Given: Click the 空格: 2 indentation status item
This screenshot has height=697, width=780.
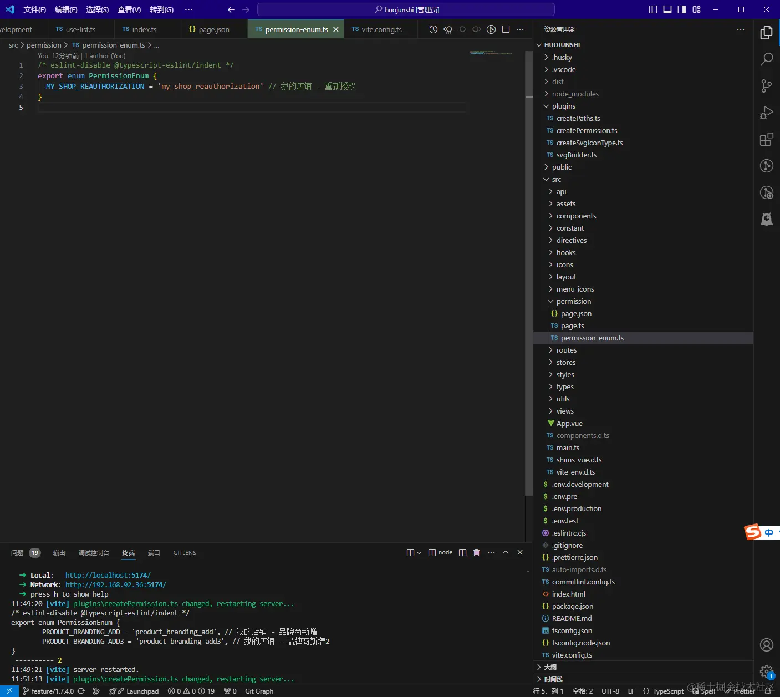Looking at the screenshot, I should [582, 691].
